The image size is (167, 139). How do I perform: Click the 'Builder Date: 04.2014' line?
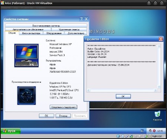pyautogui.click(x=98, y=51)
